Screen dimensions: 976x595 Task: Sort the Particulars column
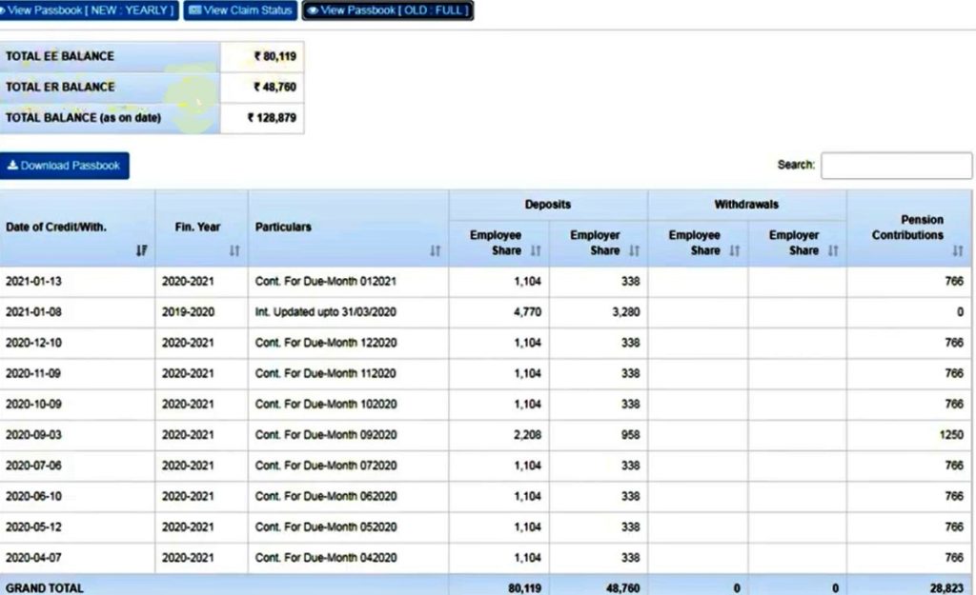tap(437, 250)
